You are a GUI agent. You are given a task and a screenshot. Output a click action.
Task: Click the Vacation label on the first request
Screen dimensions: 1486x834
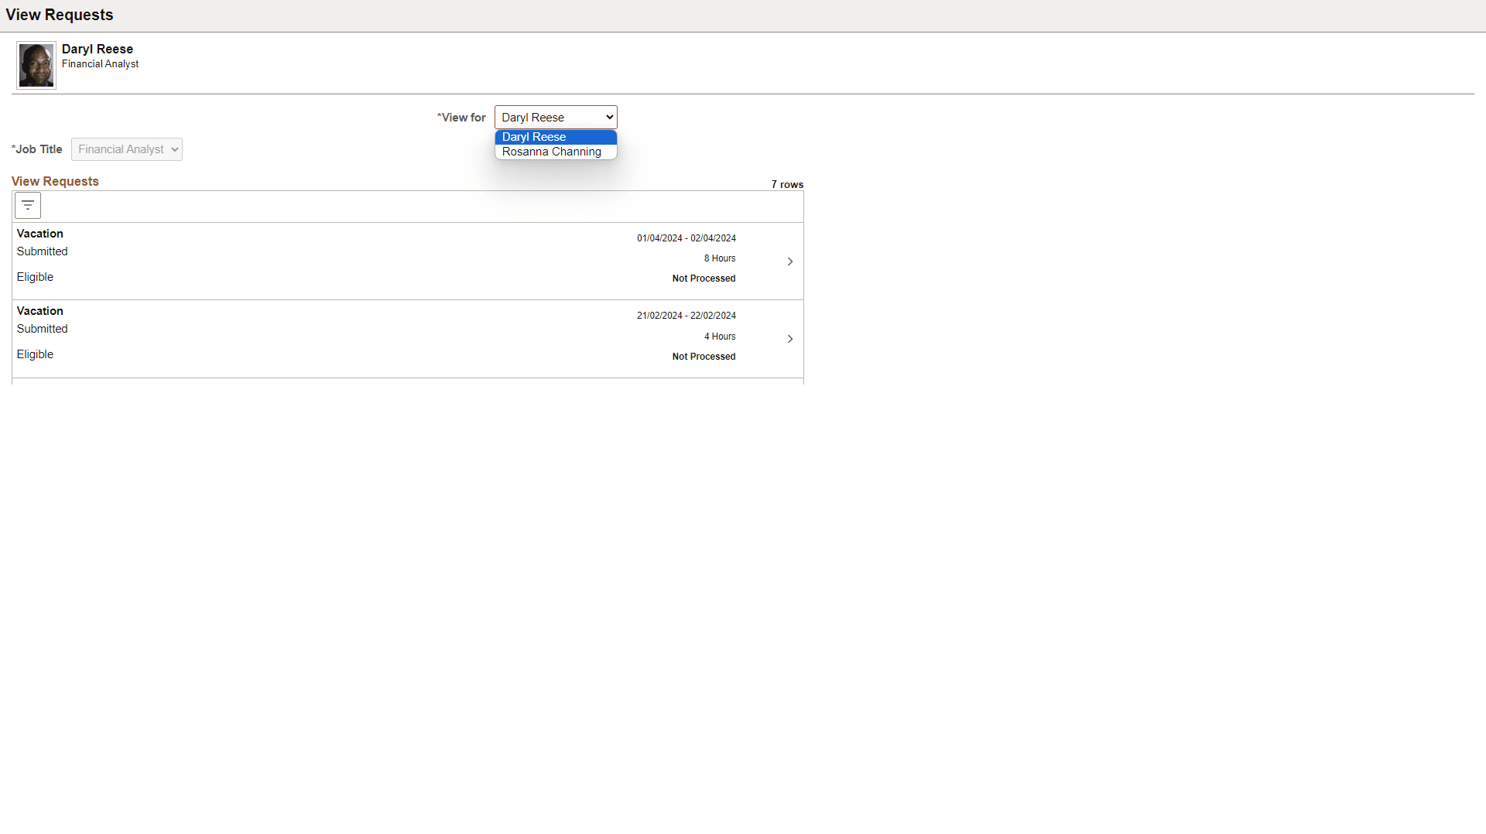point(39,233)
